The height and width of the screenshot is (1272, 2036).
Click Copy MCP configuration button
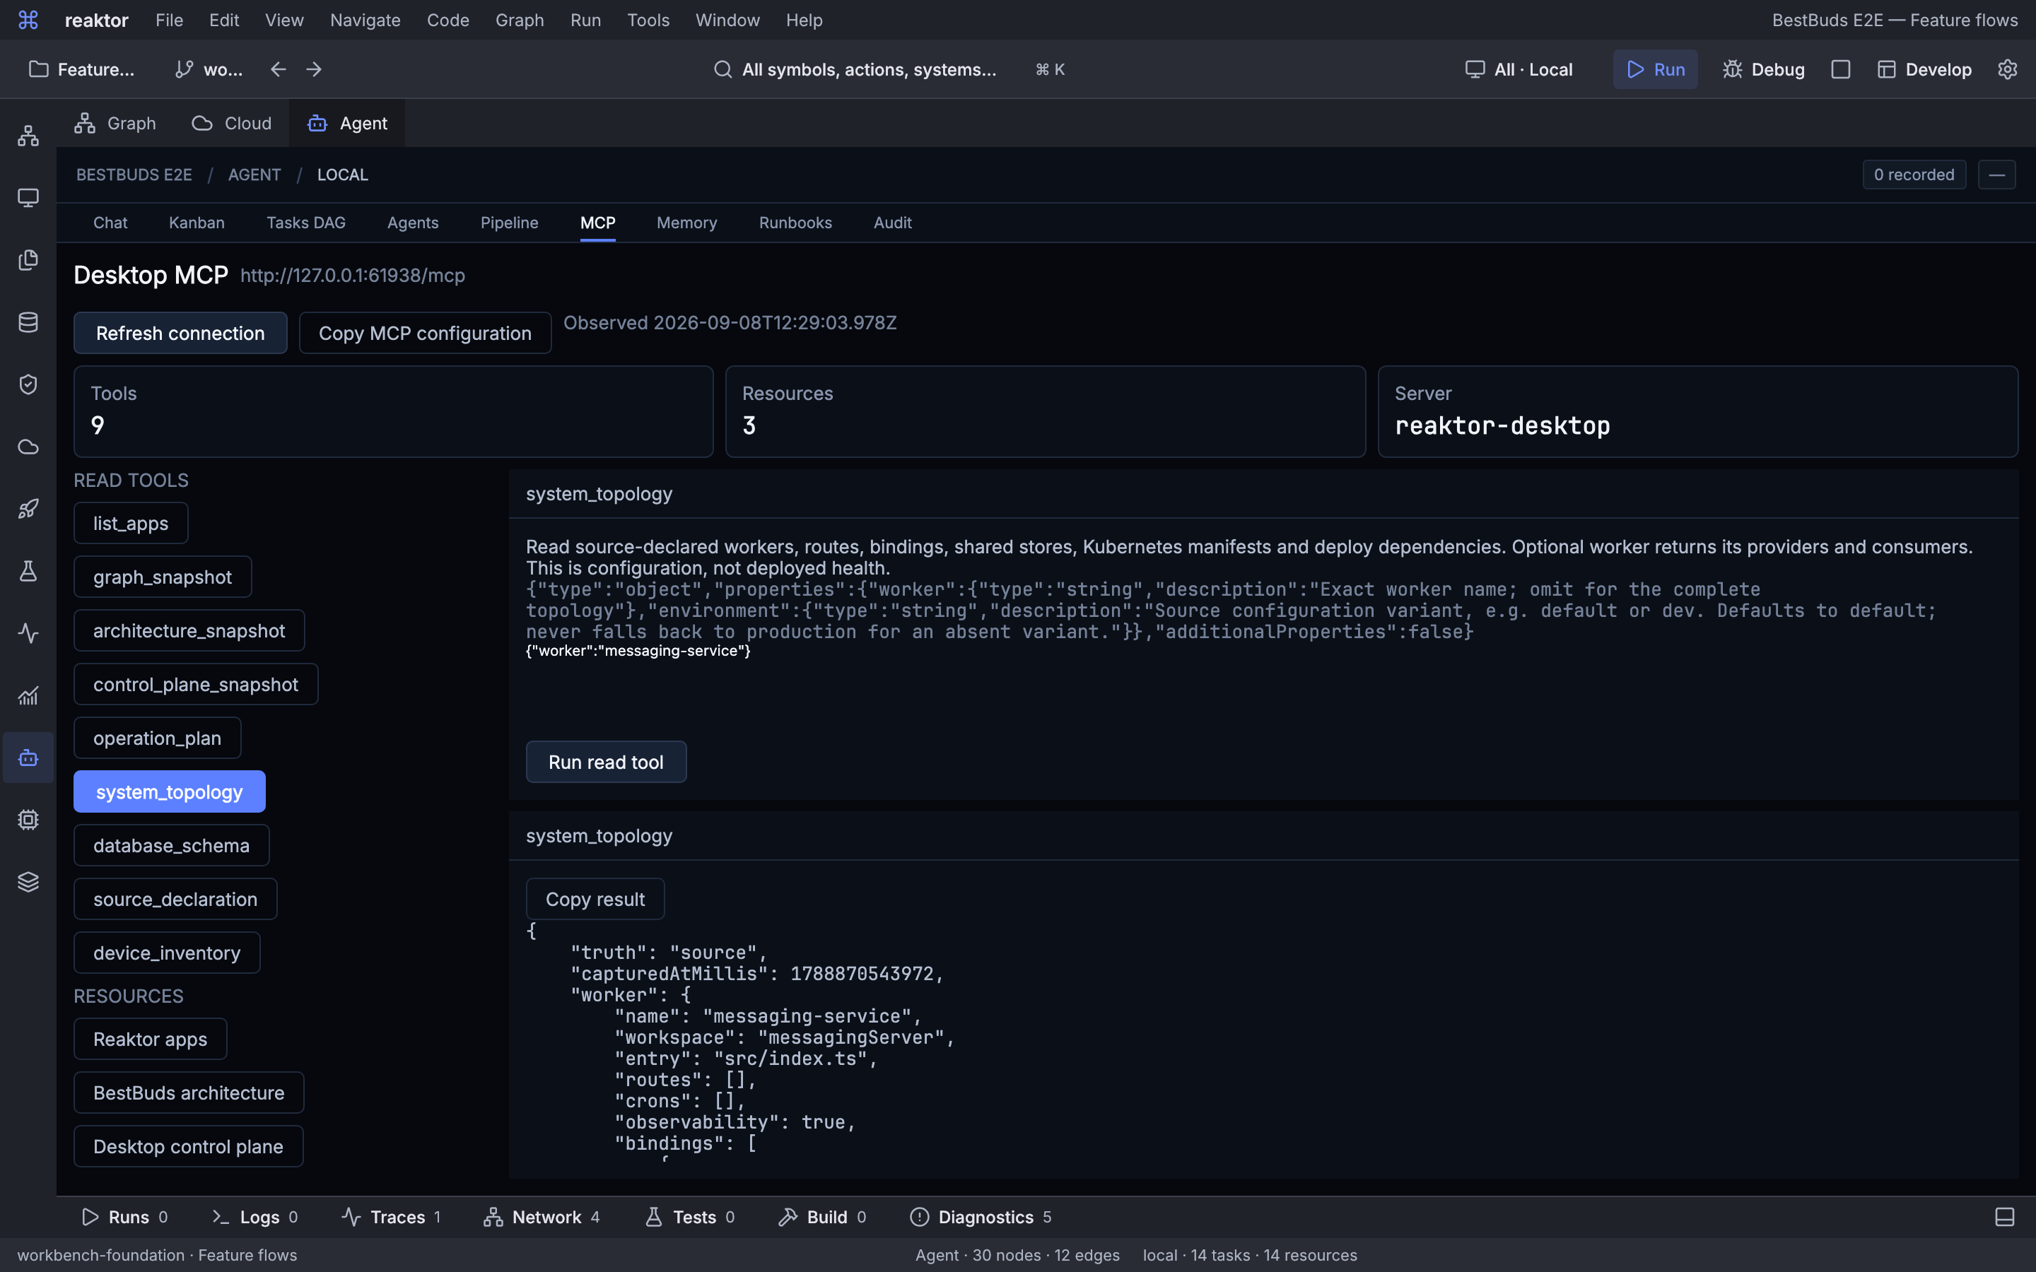425,333
